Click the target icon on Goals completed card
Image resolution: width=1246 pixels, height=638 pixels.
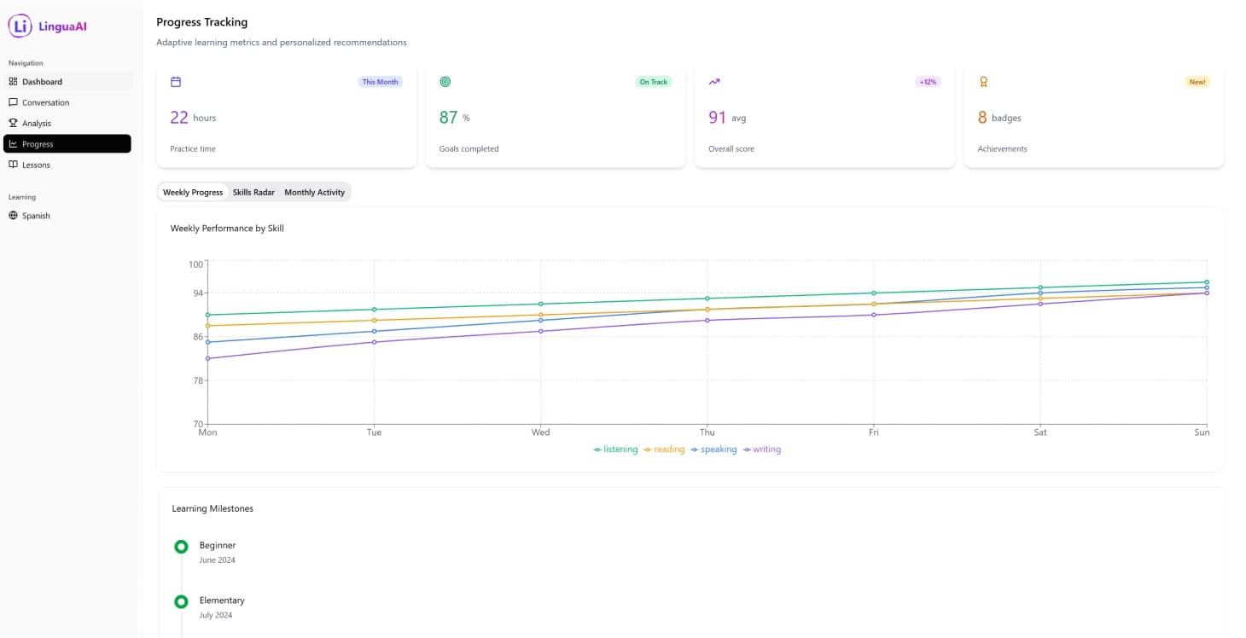click(x=445, y=82)
